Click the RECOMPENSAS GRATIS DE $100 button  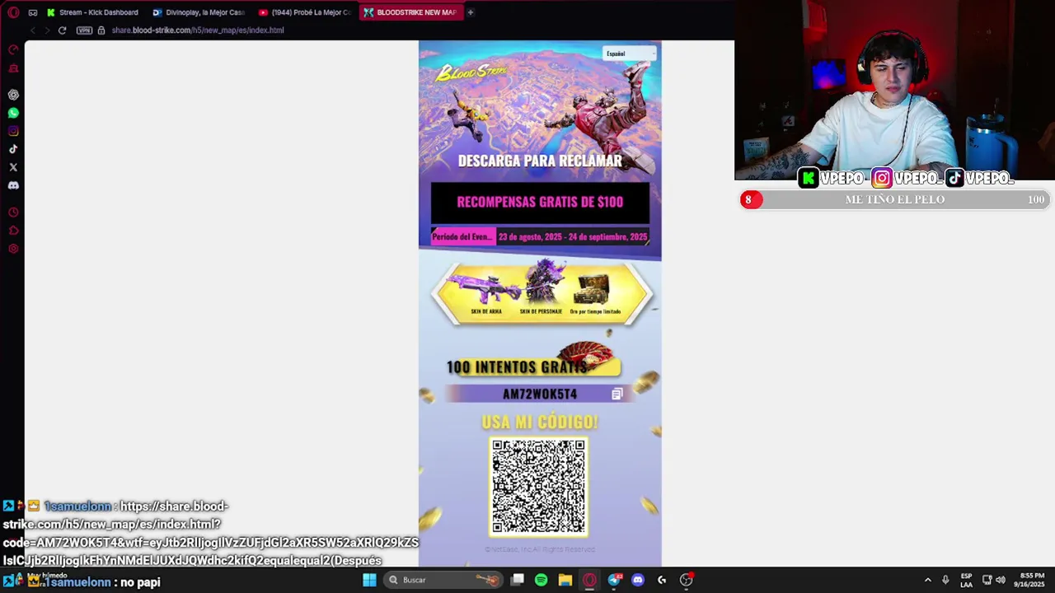click(x=540, y=203)
